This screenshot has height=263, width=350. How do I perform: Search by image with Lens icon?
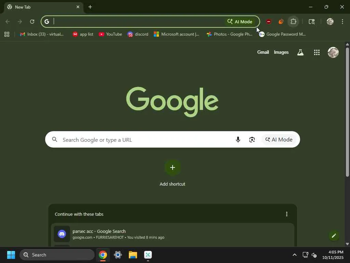(x=252, y=140)
